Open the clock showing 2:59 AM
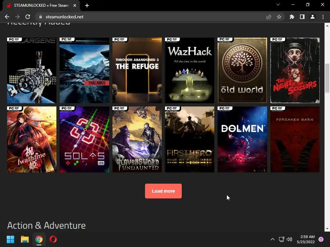The image size is (330, 247). [x=306, y=239]
